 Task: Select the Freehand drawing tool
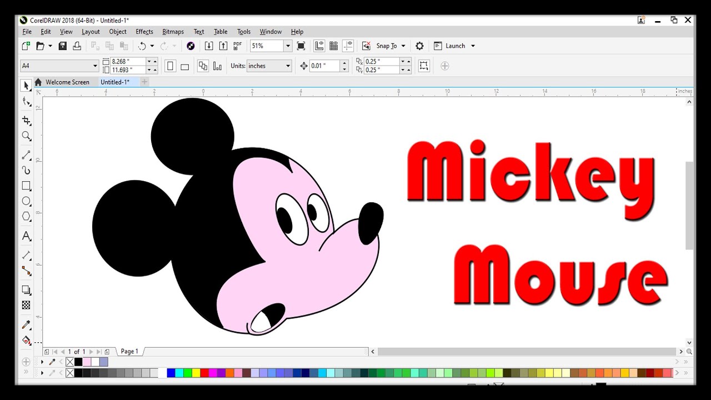[26, 155]
